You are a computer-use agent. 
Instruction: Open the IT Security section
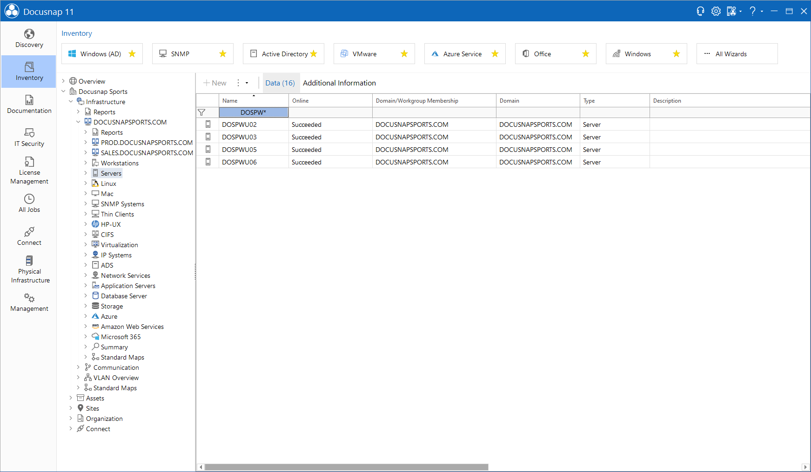click(29, 138)
